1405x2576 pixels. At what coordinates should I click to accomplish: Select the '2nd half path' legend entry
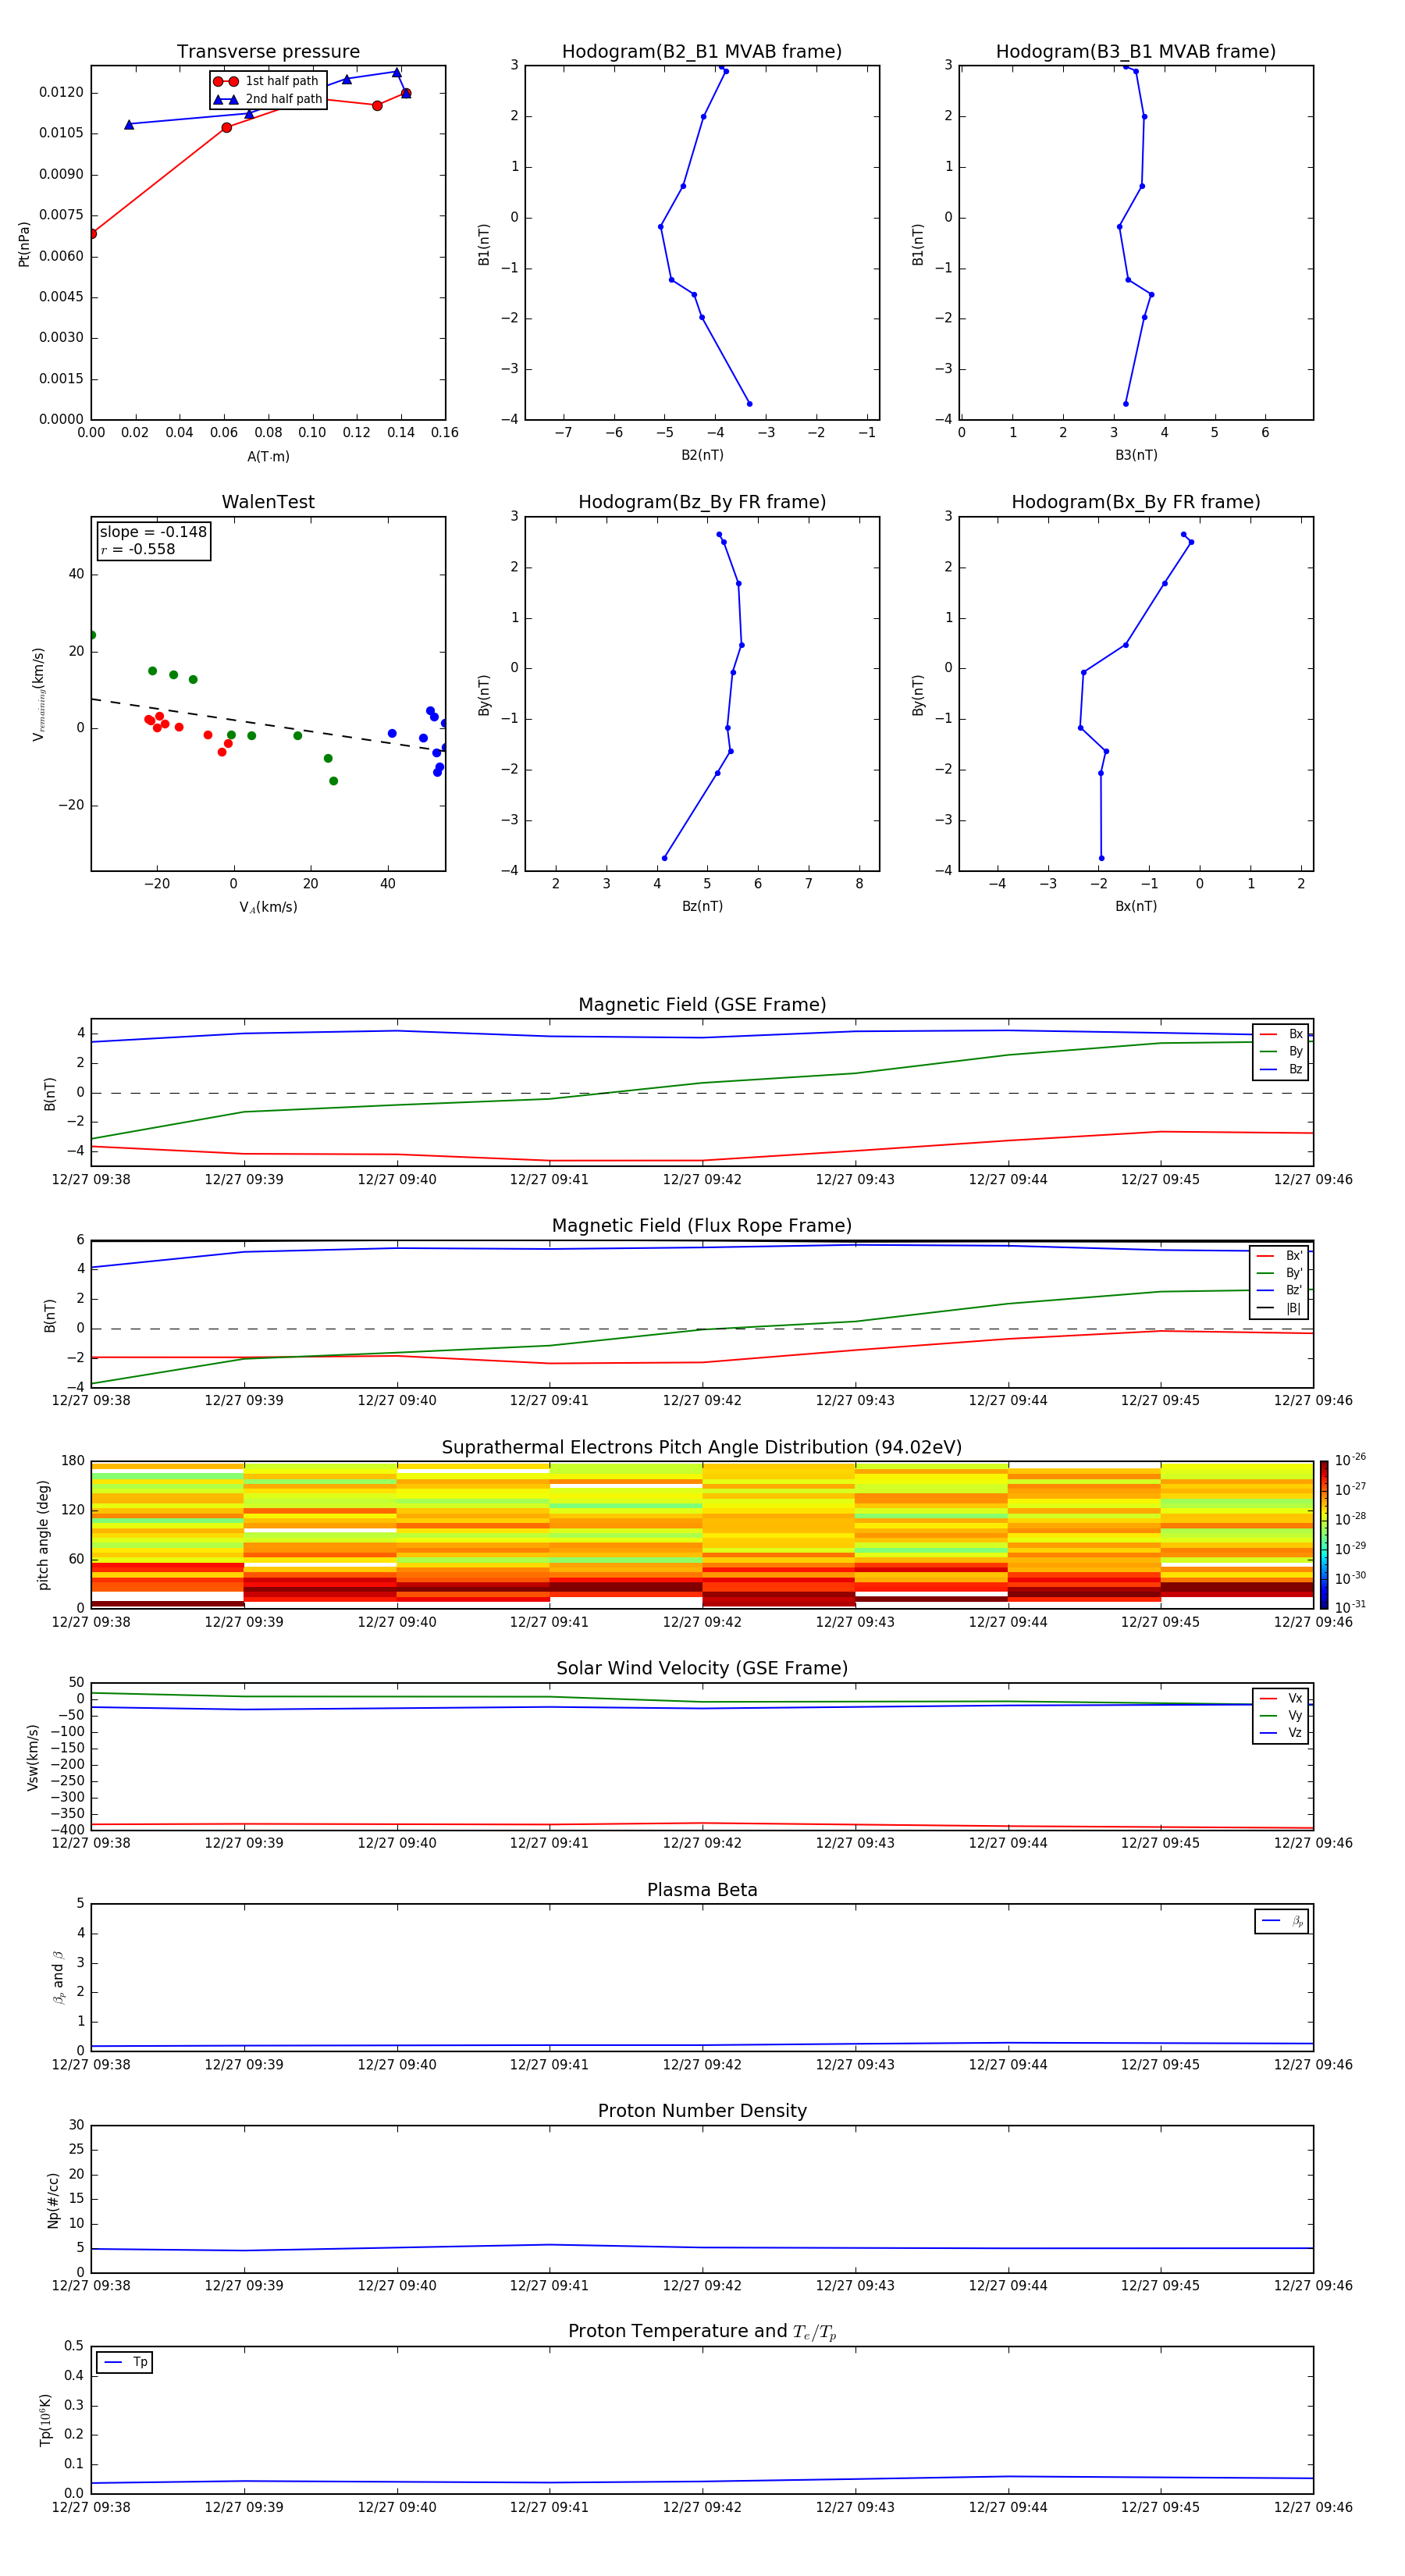coord(267,99)
